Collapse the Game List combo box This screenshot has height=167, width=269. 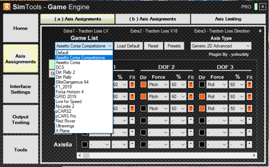coord(84,46)
